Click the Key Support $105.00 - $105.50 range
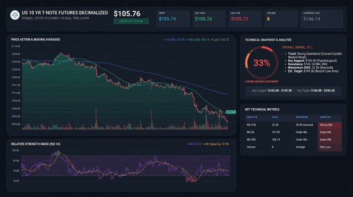This screenshot has width=353, height=197. [271, 91]
